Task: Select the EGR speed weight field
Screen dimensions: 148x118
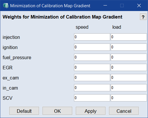Action: 92,68
